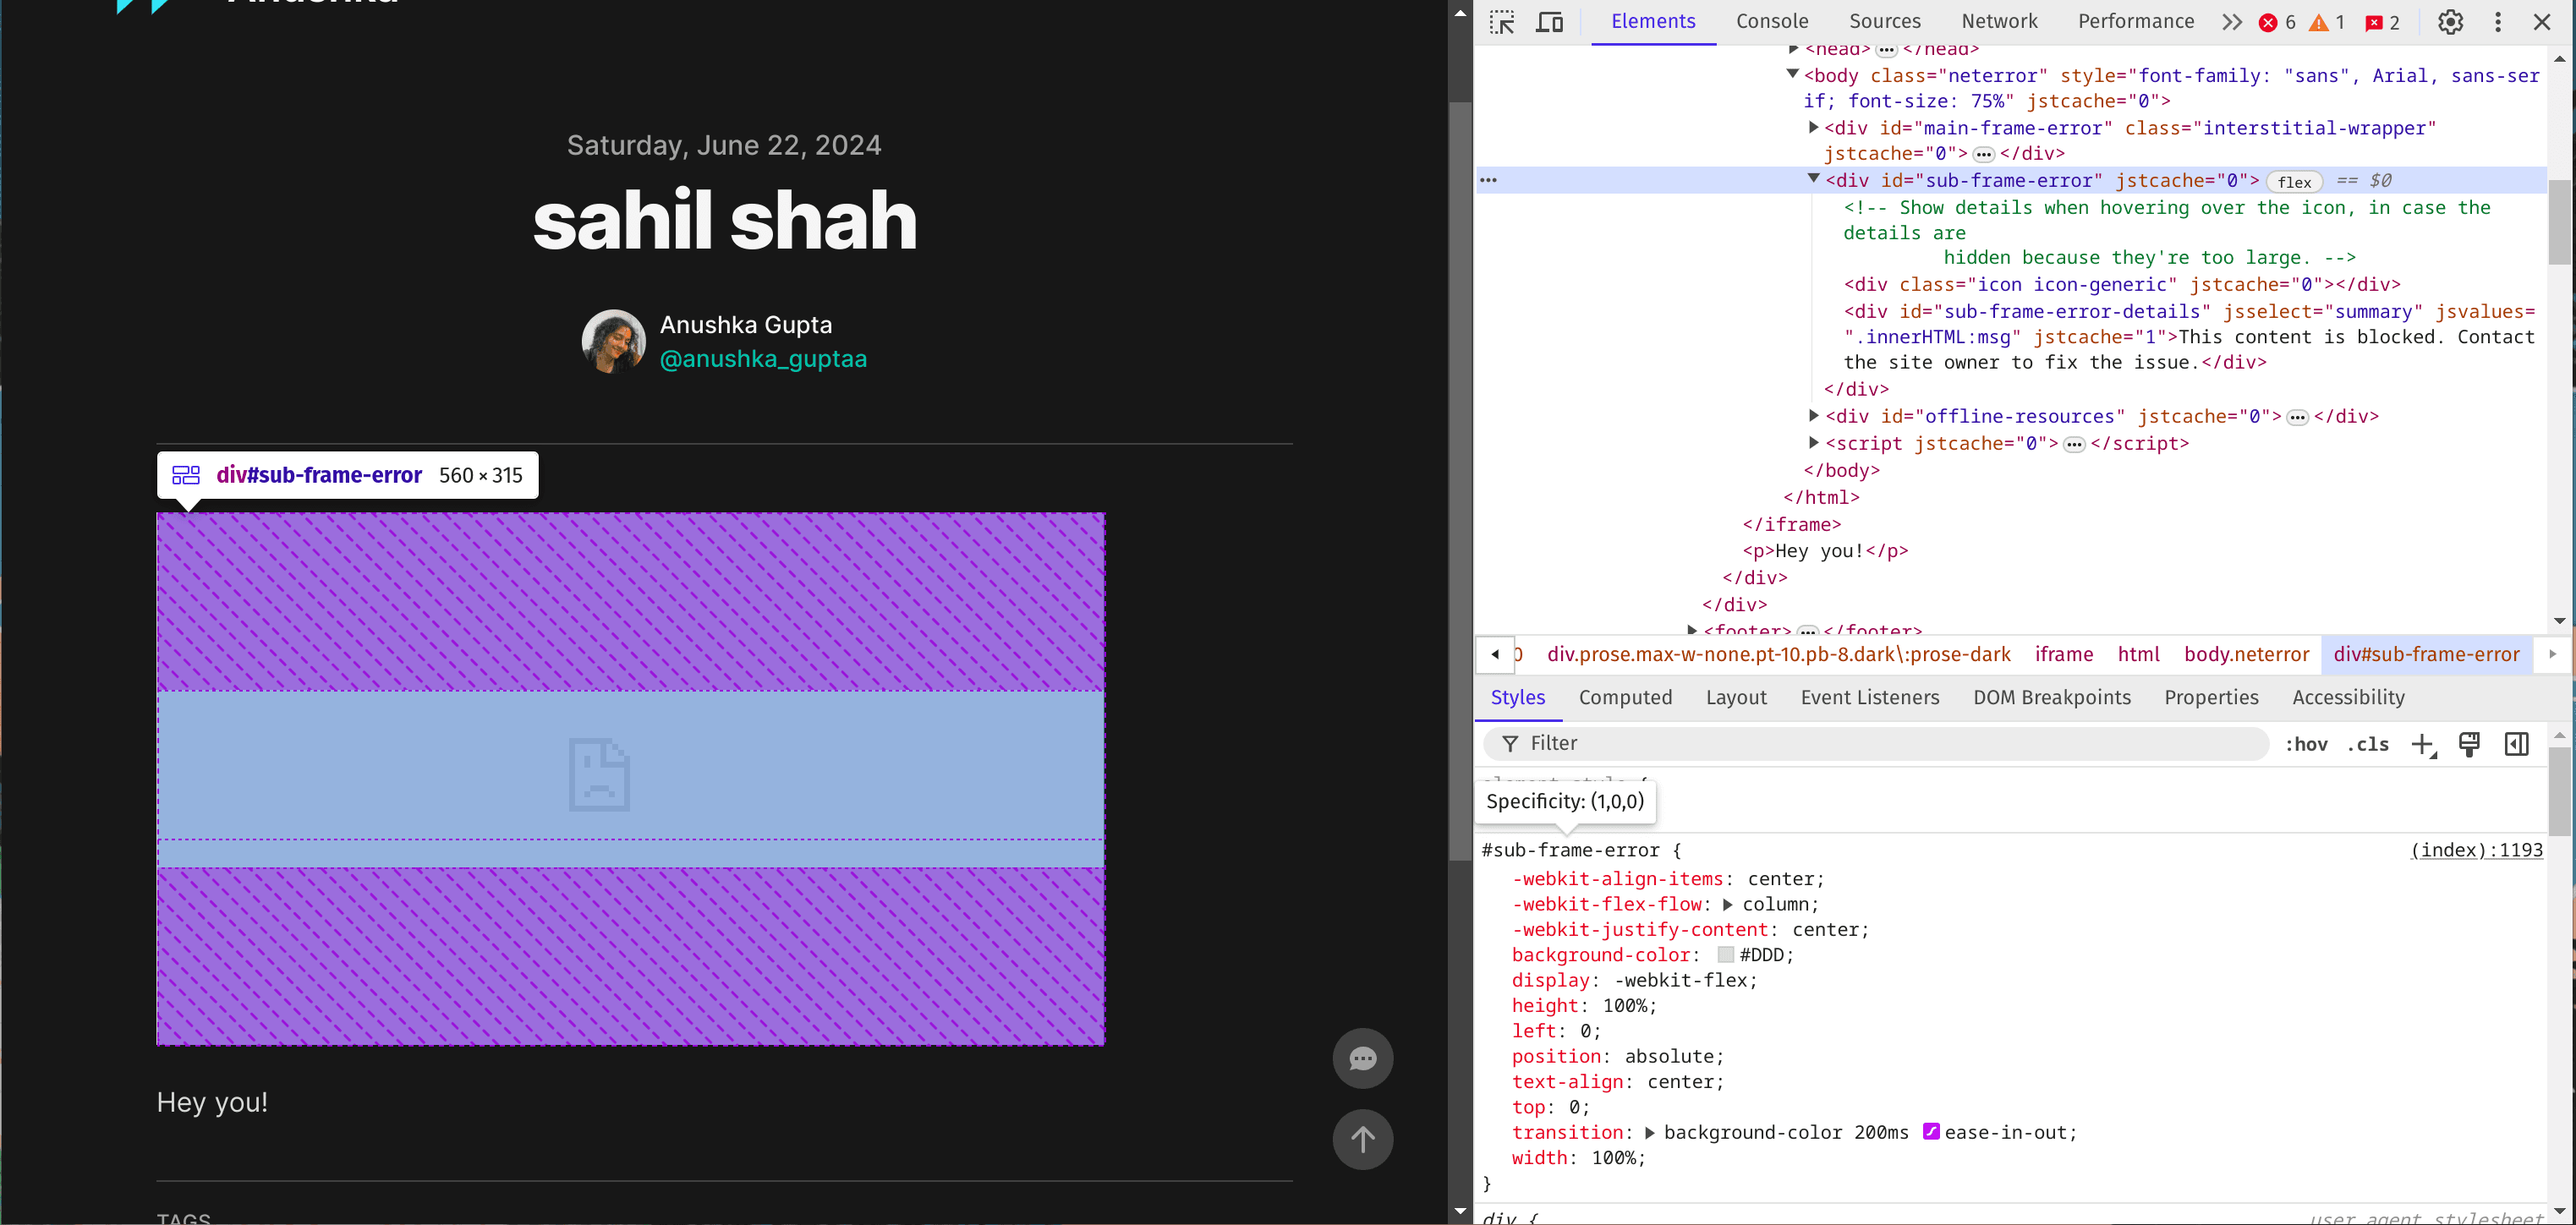Viewport: 2576px width, 1225px height.
Task: Click Anushka Gupta's avatar image
Action: click(x=613, y=341)
